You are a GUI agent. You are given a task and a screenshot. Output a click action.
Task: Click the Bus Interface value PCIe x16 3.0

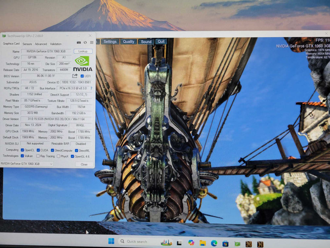pos(73,88)
